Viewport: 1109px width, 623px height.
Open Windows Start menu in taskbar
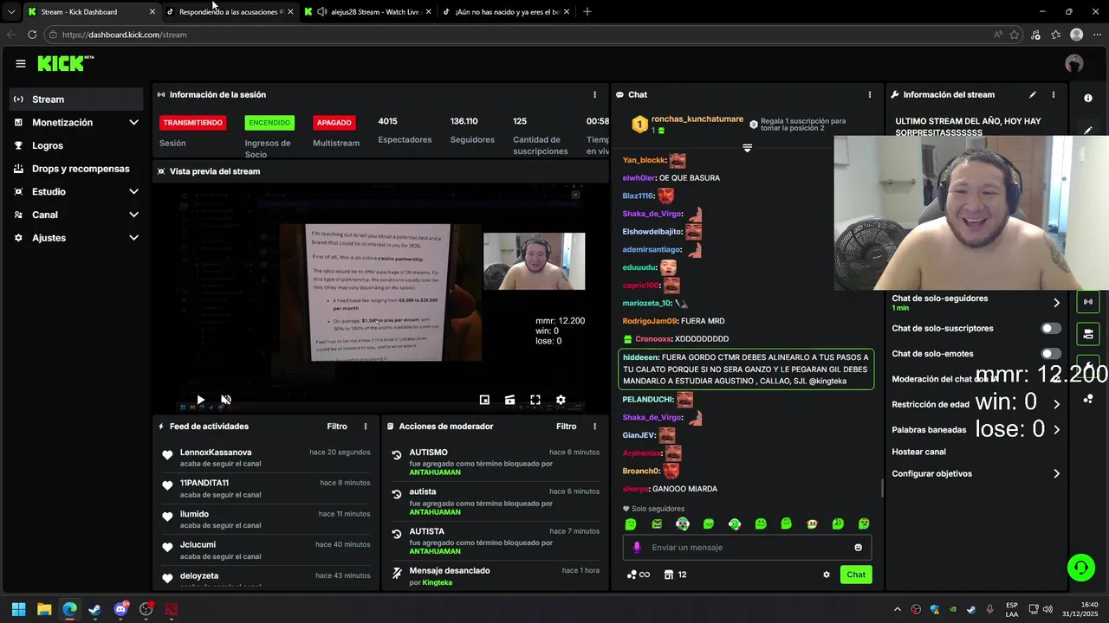tap(18, 609)
